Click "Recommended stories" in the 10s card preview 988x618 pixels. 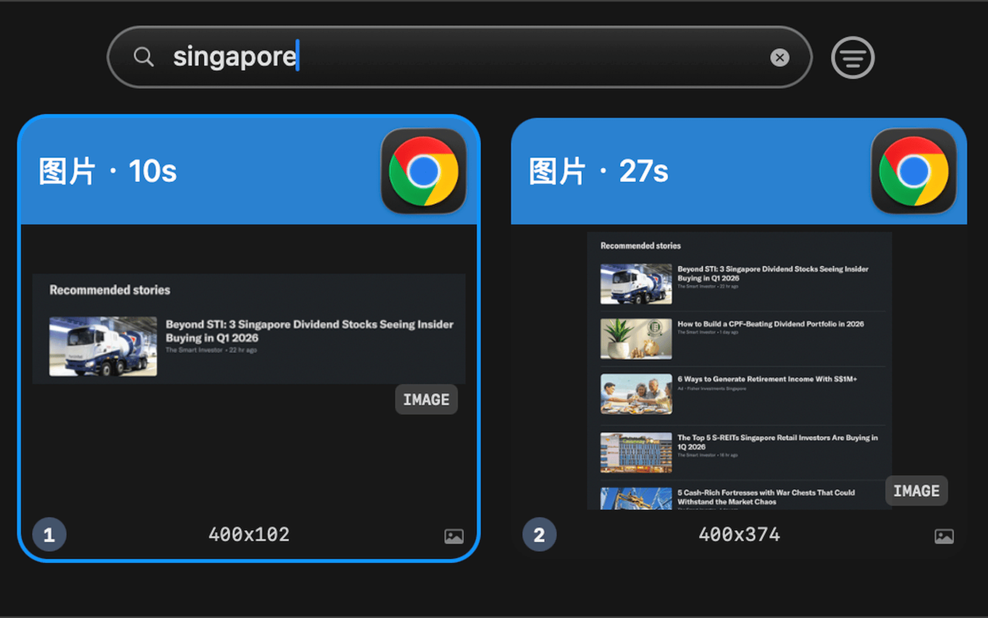click(x=110, y=290)
